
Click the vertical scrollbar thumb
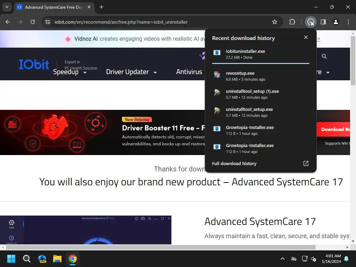point(353,60)
